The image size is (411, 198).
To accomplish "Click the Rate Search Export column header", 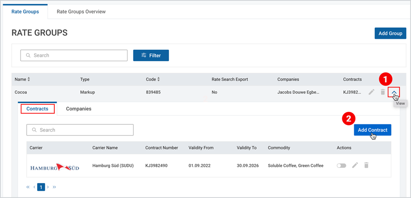I will [x=230, y=79].
